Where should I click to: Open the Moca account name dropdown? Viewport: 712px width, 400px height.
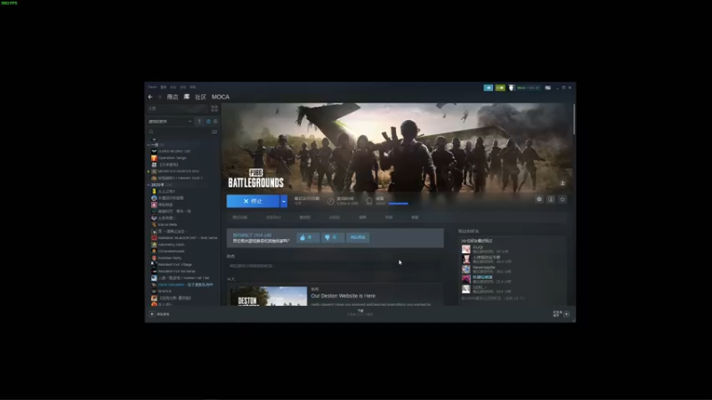[528, 87]
